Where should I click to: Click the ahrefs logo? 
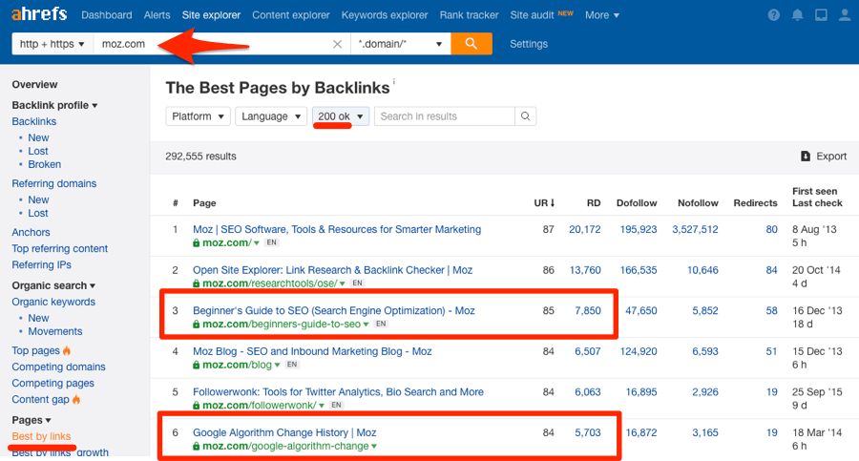[39, 13]
